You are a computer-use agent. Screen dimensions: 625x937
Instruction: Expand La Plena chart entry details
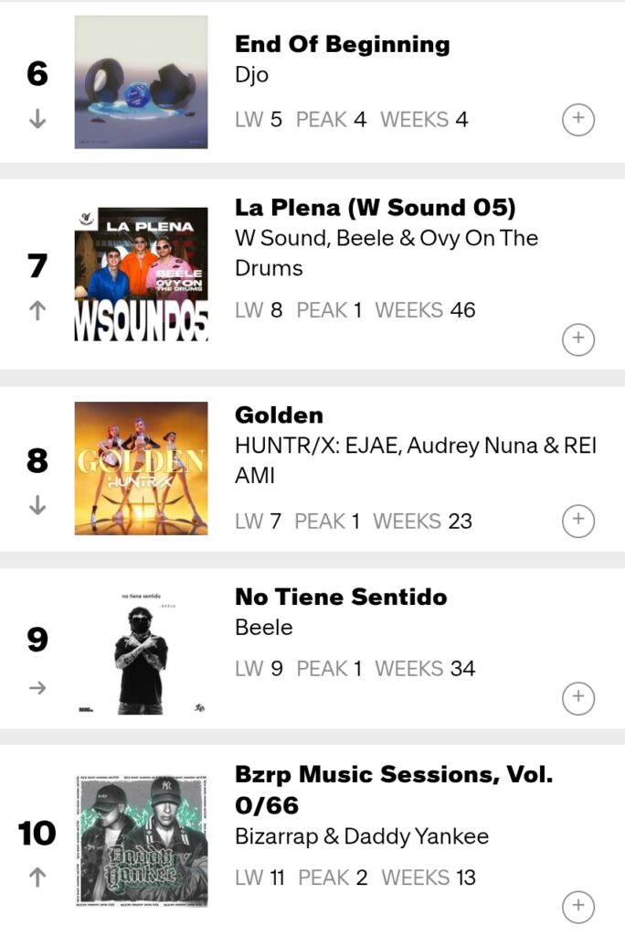click(577, 338)
